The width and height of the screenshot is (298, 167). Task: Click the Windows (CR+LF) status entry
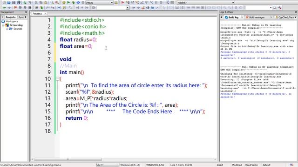tap(130, 165)
